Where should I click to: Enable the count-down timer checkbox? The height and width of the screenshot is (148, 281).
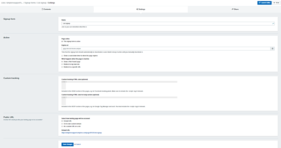coord(62,56)
